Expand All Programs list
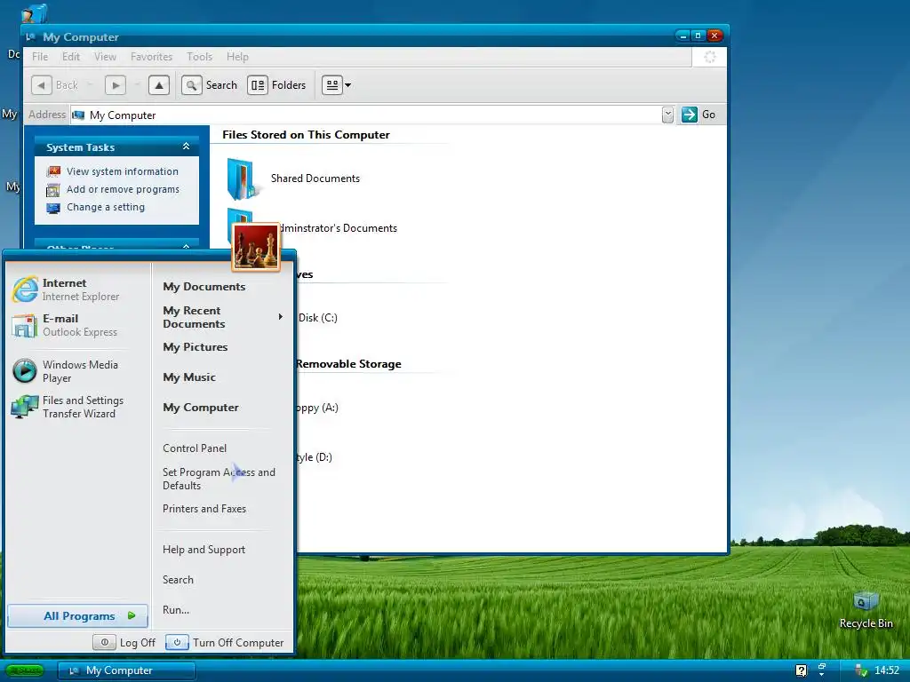 [x=78, y=616]
